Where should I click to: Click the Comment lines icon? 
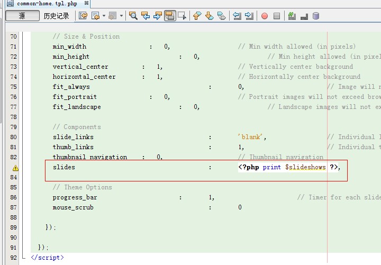292,16
